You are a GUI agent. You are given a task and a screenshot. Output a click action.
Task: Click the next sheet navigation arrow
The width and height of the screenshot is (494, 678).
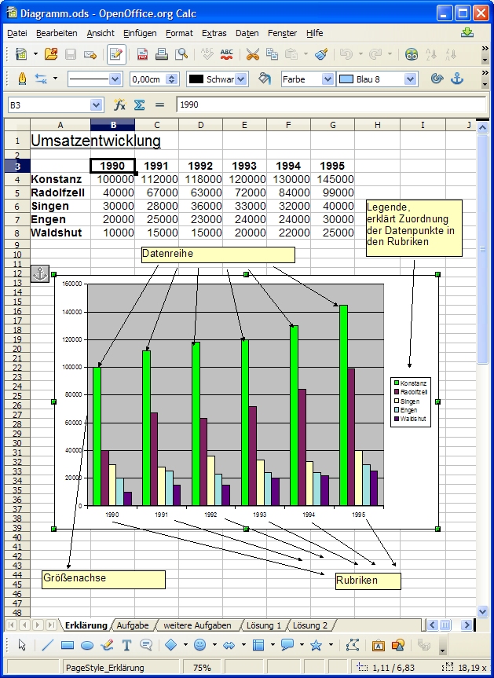(x=38, y=625)
